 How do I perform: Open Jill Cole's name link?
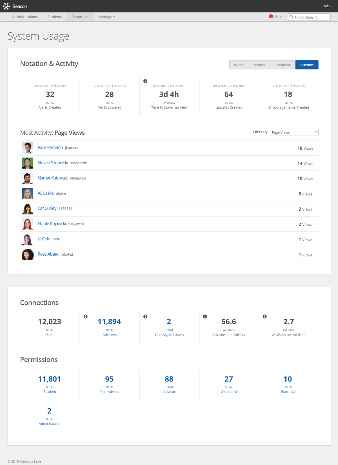[44, 239]
